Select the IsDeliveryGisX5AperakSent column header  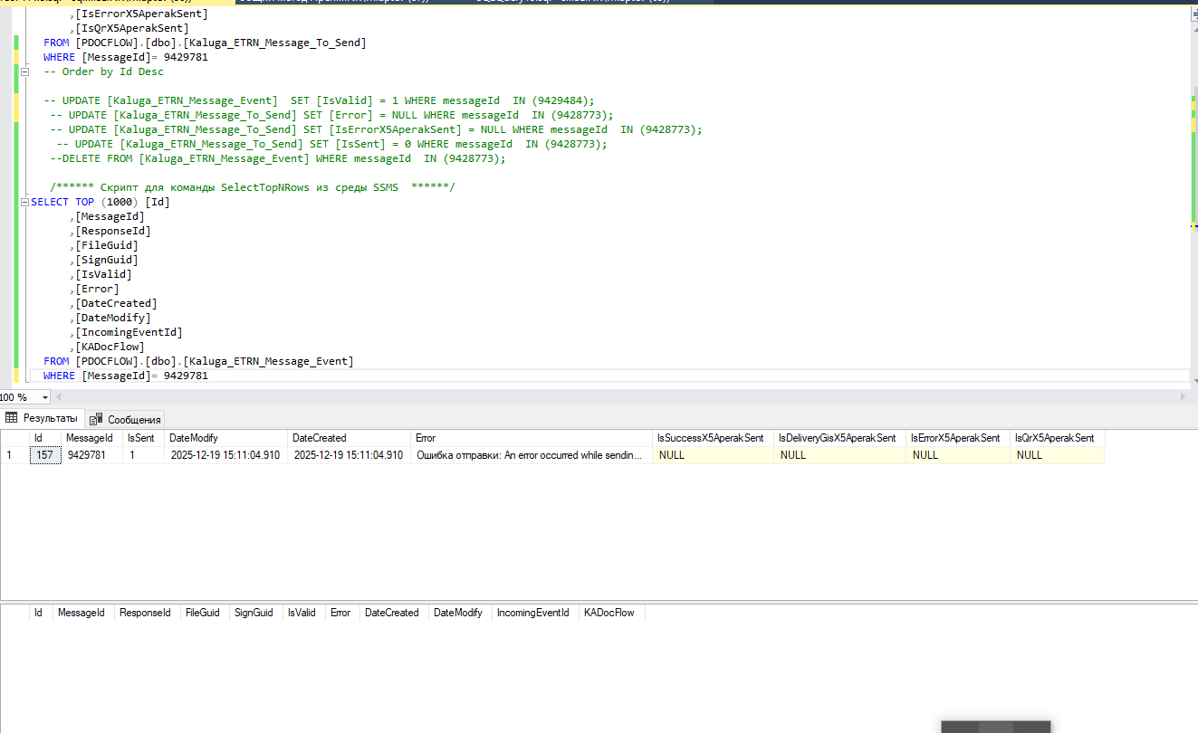(838, 438)
